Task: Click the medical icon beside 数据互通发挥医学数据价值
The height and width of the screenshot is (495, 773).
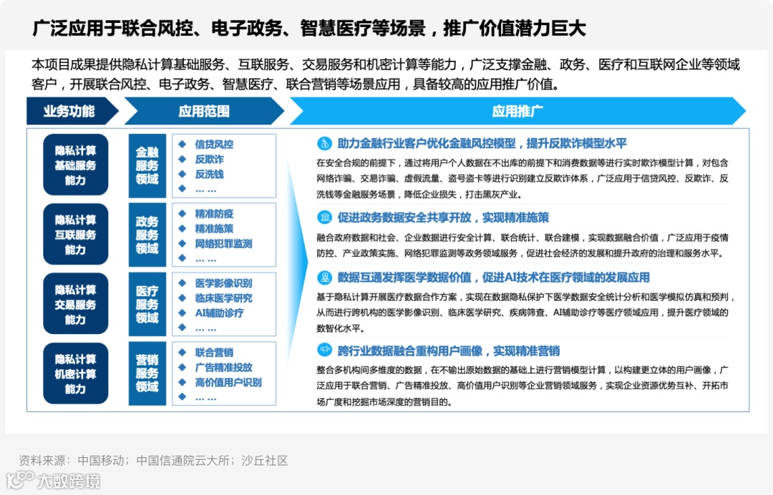Action: (x=324, y=278)
